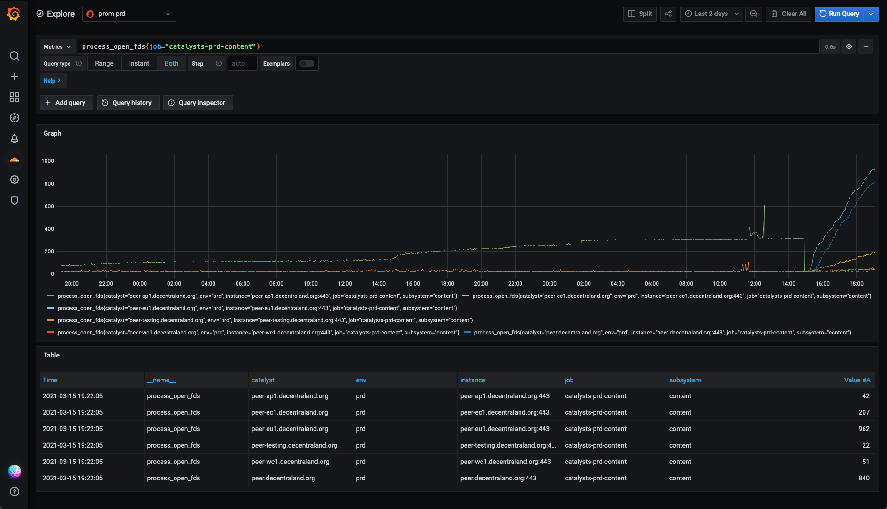Viewport: 887px width, 509px height.
Task: Open Server Admin shield icon
Action: point(15,200)
